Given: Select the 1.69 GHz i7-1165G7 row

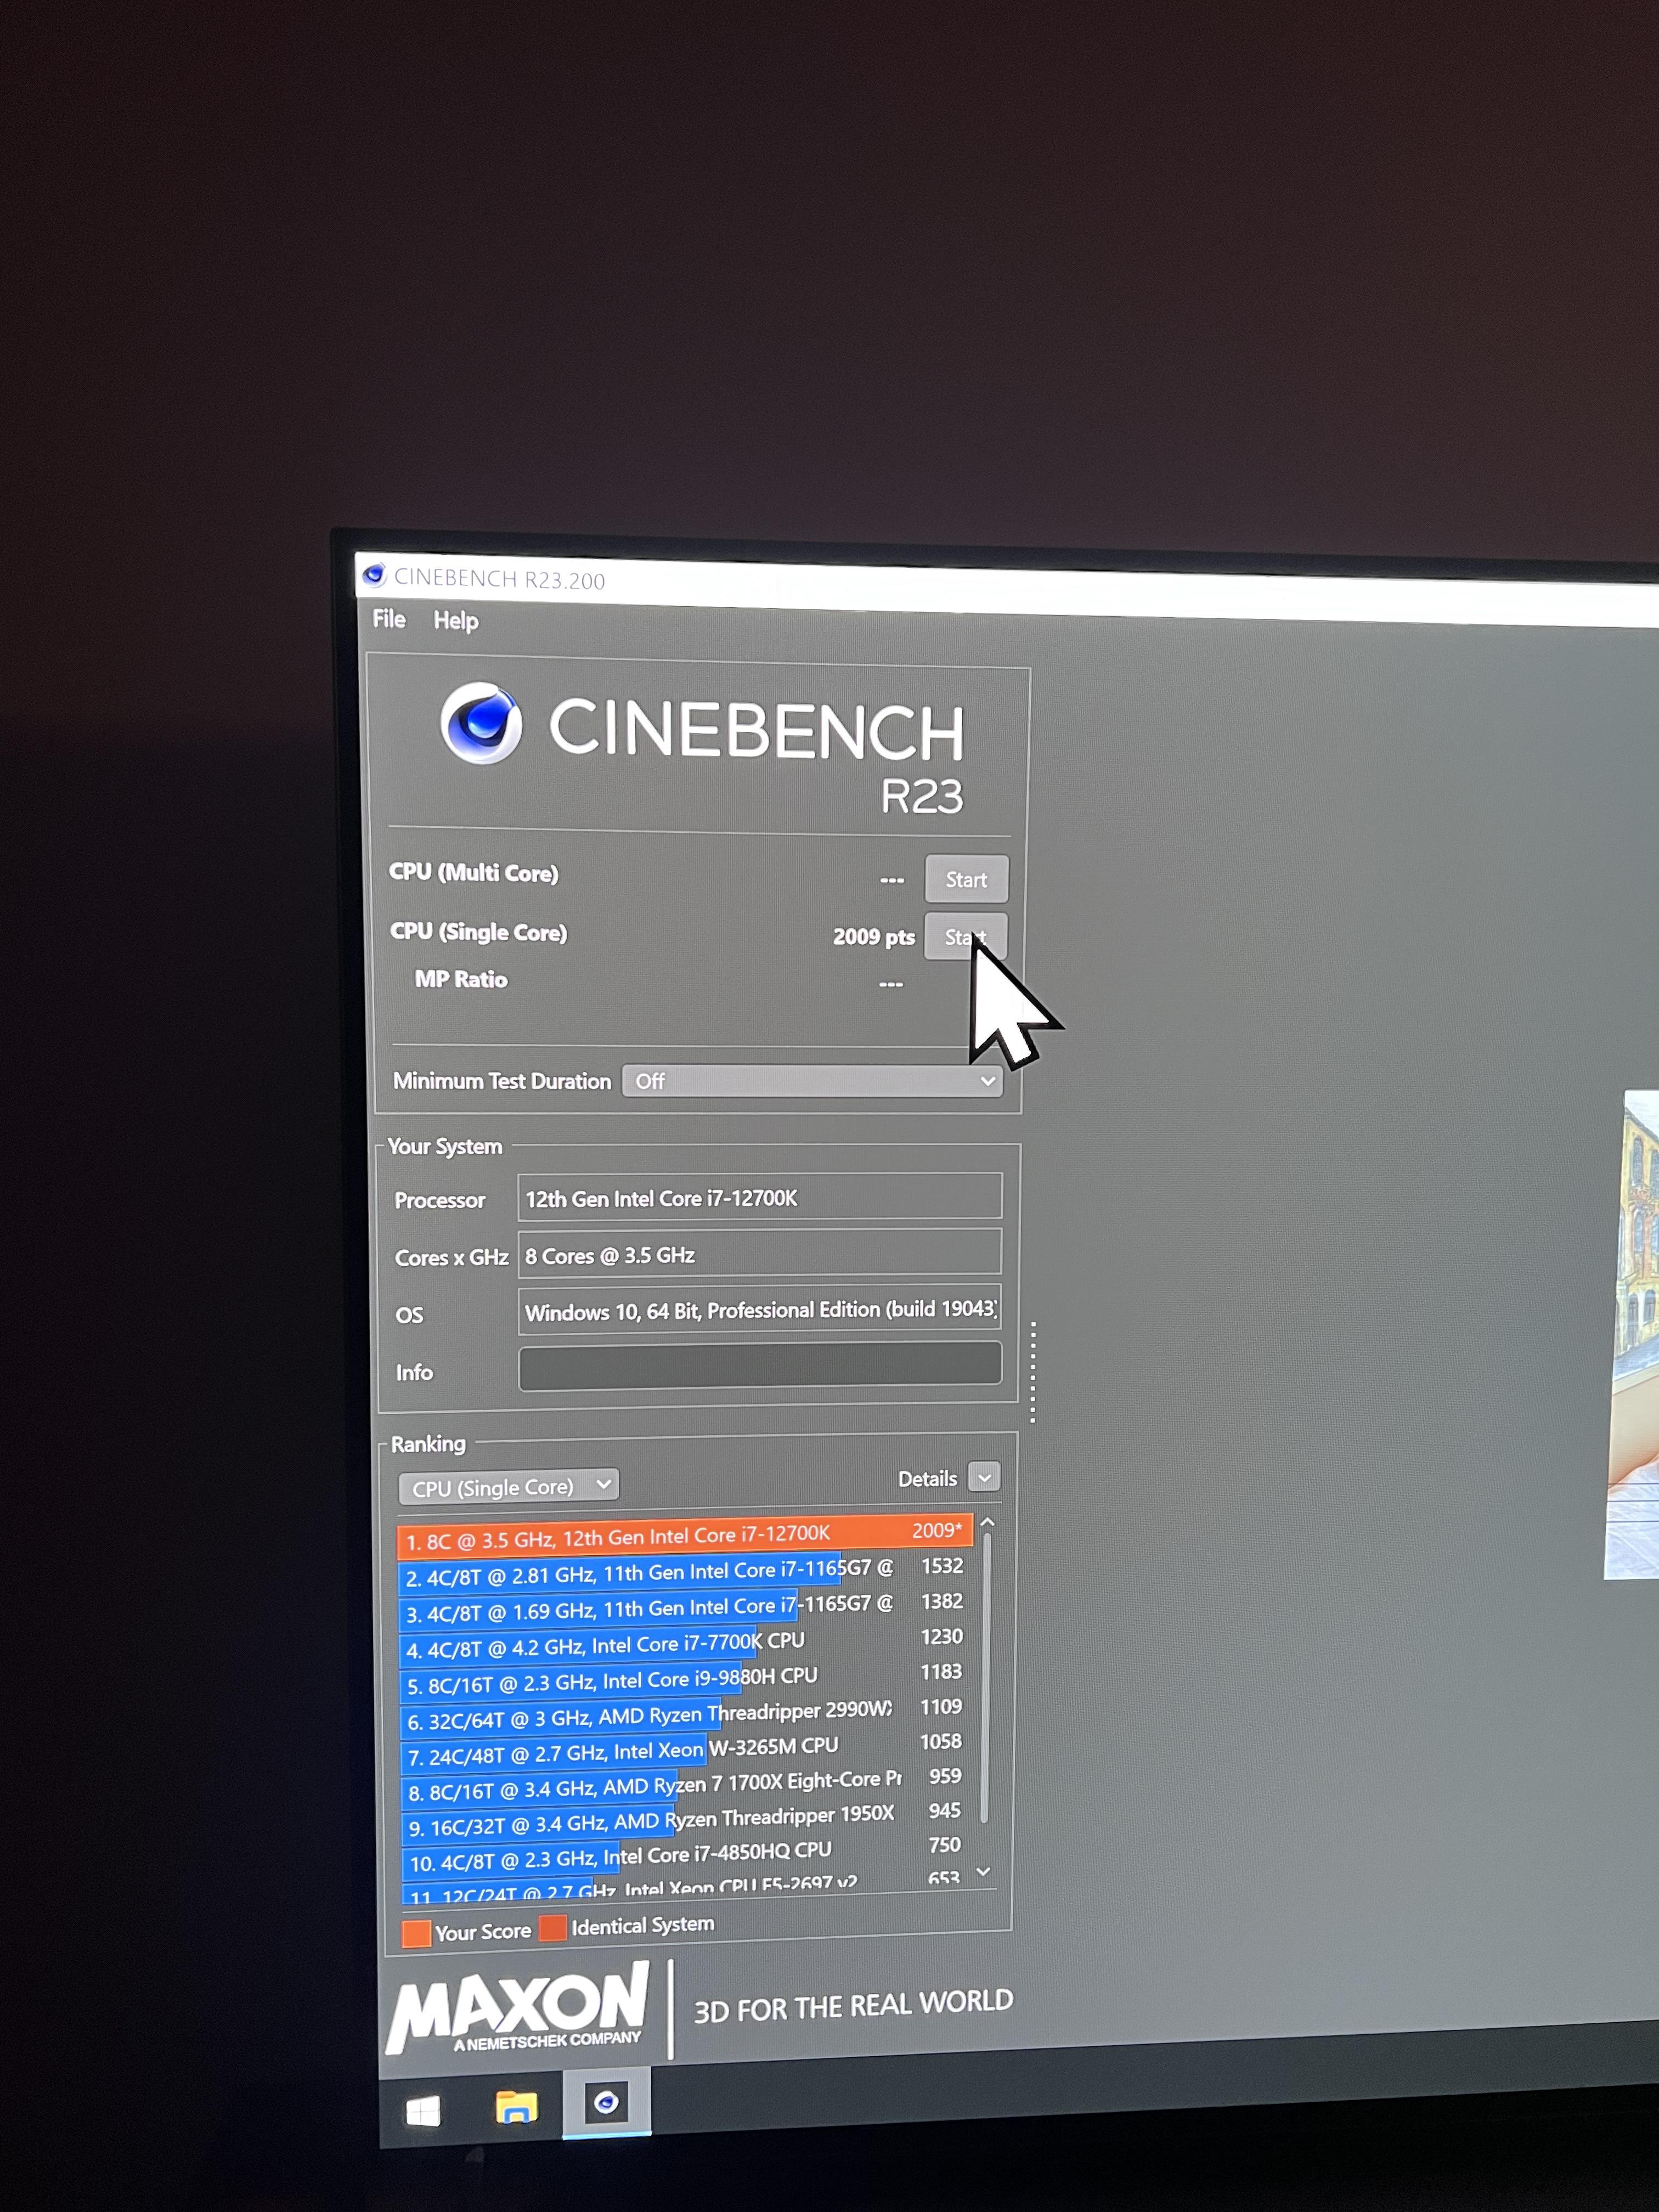Looking at the screenshot, I should tap(685, 1607).
